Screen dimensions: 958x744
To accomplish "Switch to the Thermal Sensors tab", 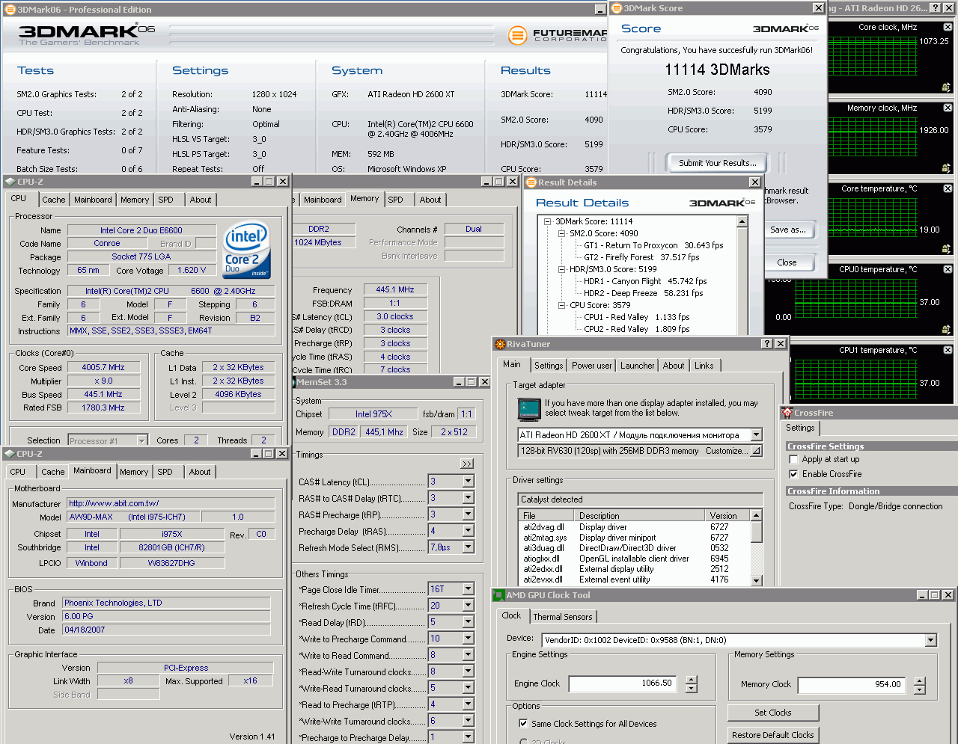I will point(563,617).
